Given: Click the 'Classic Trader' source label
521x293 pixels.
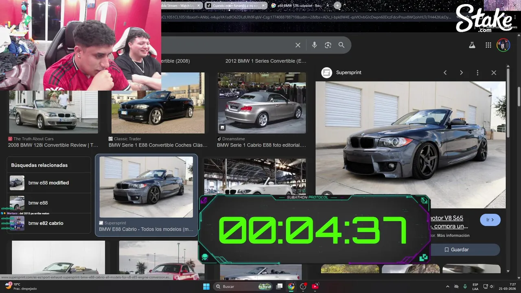Looking at the screenshot, I should pos(127,139).
